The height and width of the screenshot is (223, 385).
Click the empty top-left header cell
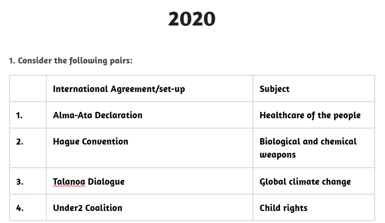pyautogui.click(x=28, y=89)
